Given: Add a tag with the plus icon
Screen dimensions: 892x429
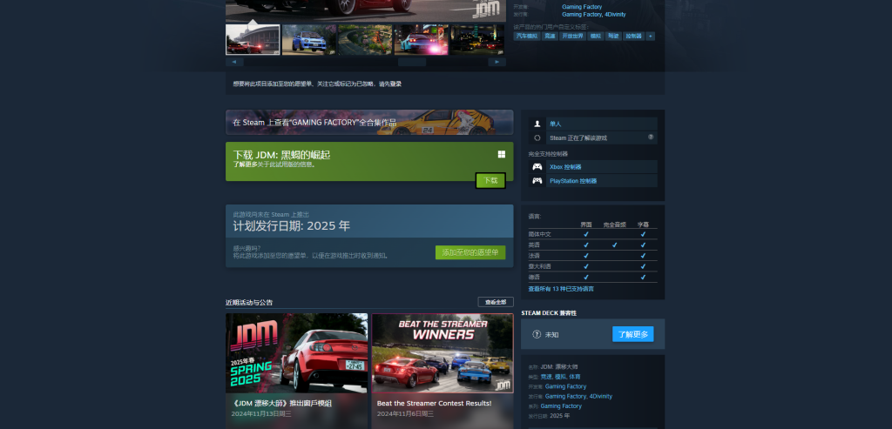Looking at the screenshot, I should click(x=650, y=36).
